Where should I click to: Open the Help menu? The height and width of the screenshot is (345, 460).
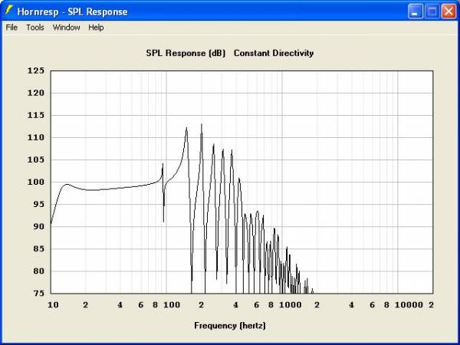tap(96, 28)
